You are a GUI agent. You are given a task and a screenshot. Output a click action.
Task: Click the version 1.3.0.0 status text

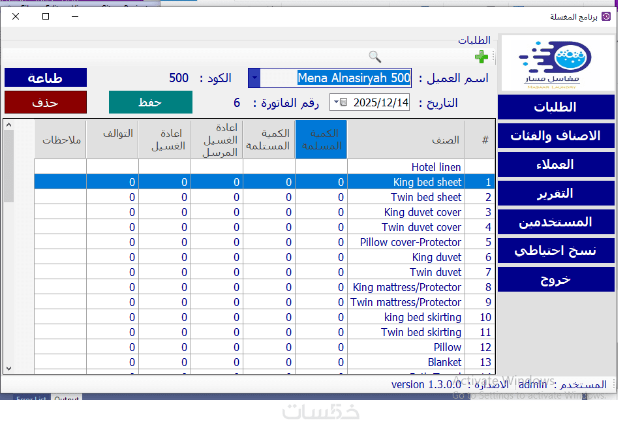point(426,384)
